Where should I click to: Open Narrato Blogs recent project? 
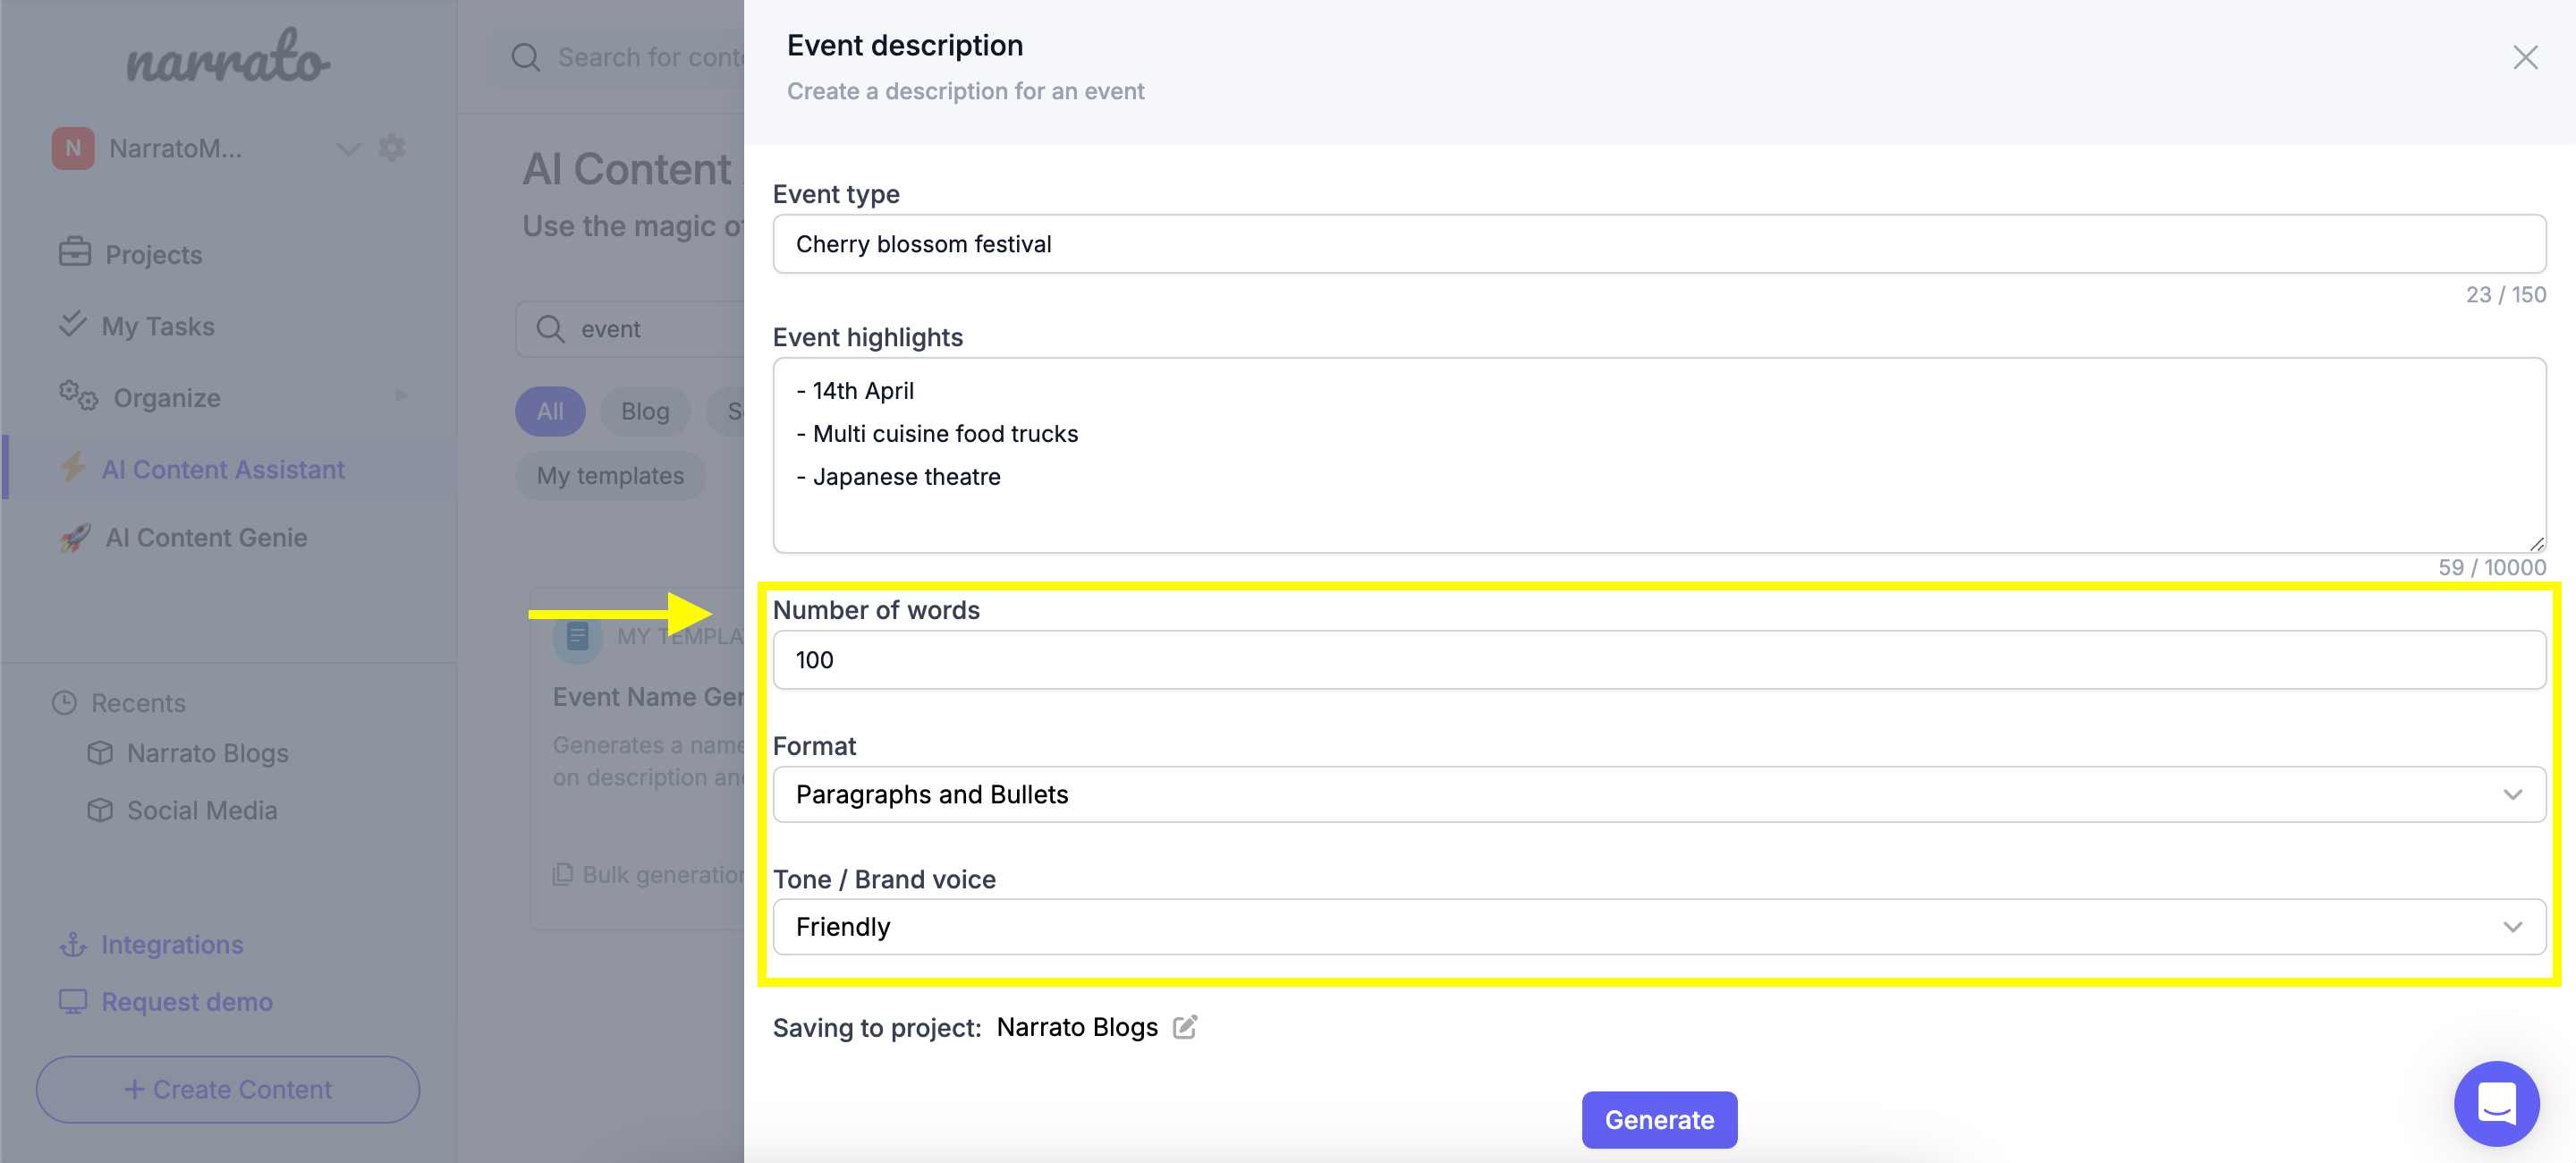coord(207,753)
